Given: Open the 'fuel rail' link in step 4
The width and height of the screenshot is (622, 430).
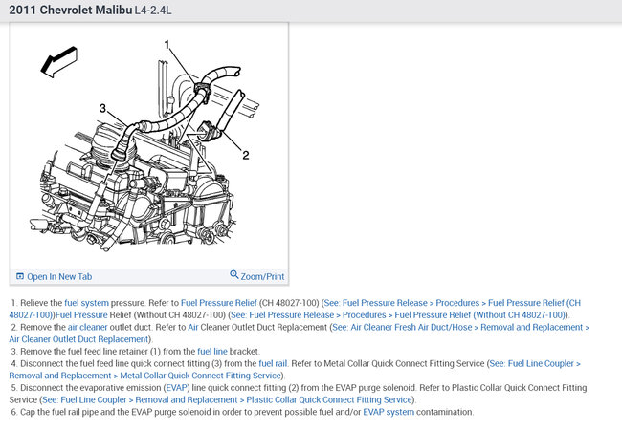Looking at the screenshot, I should click(273, 363).
